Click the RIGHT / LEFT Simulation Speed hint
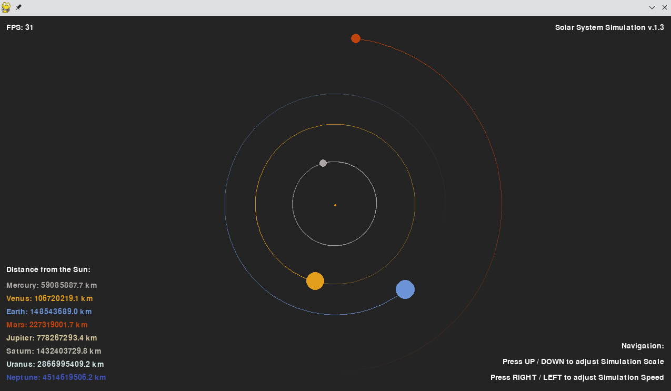 point(577,377)
